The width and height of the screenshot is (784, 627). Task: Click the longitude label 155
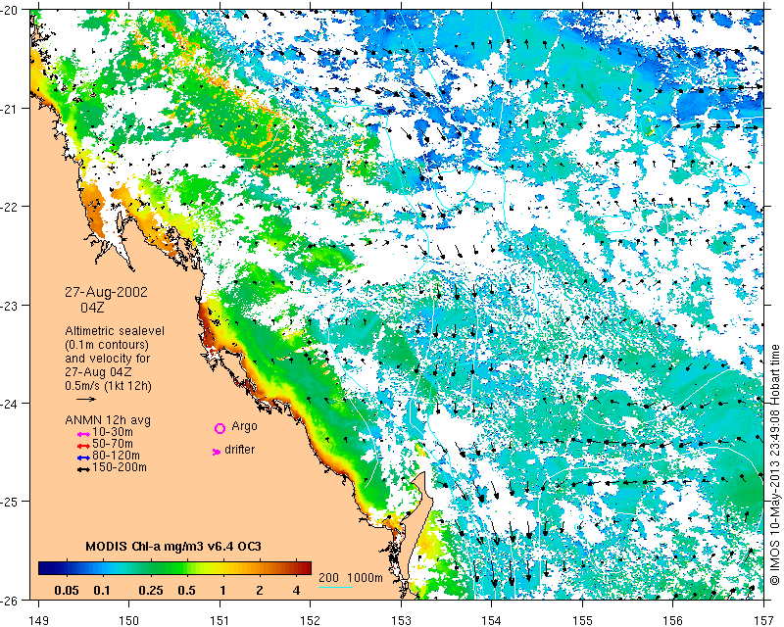582,620
